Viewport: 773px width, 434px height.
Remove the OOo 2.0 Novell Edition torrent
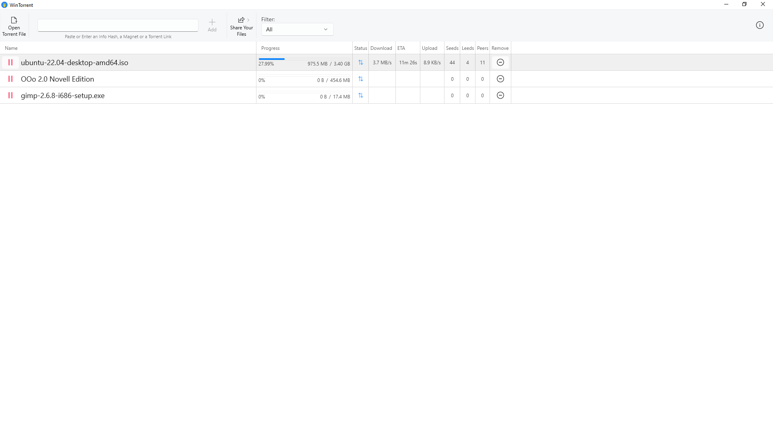click(500, 79)
